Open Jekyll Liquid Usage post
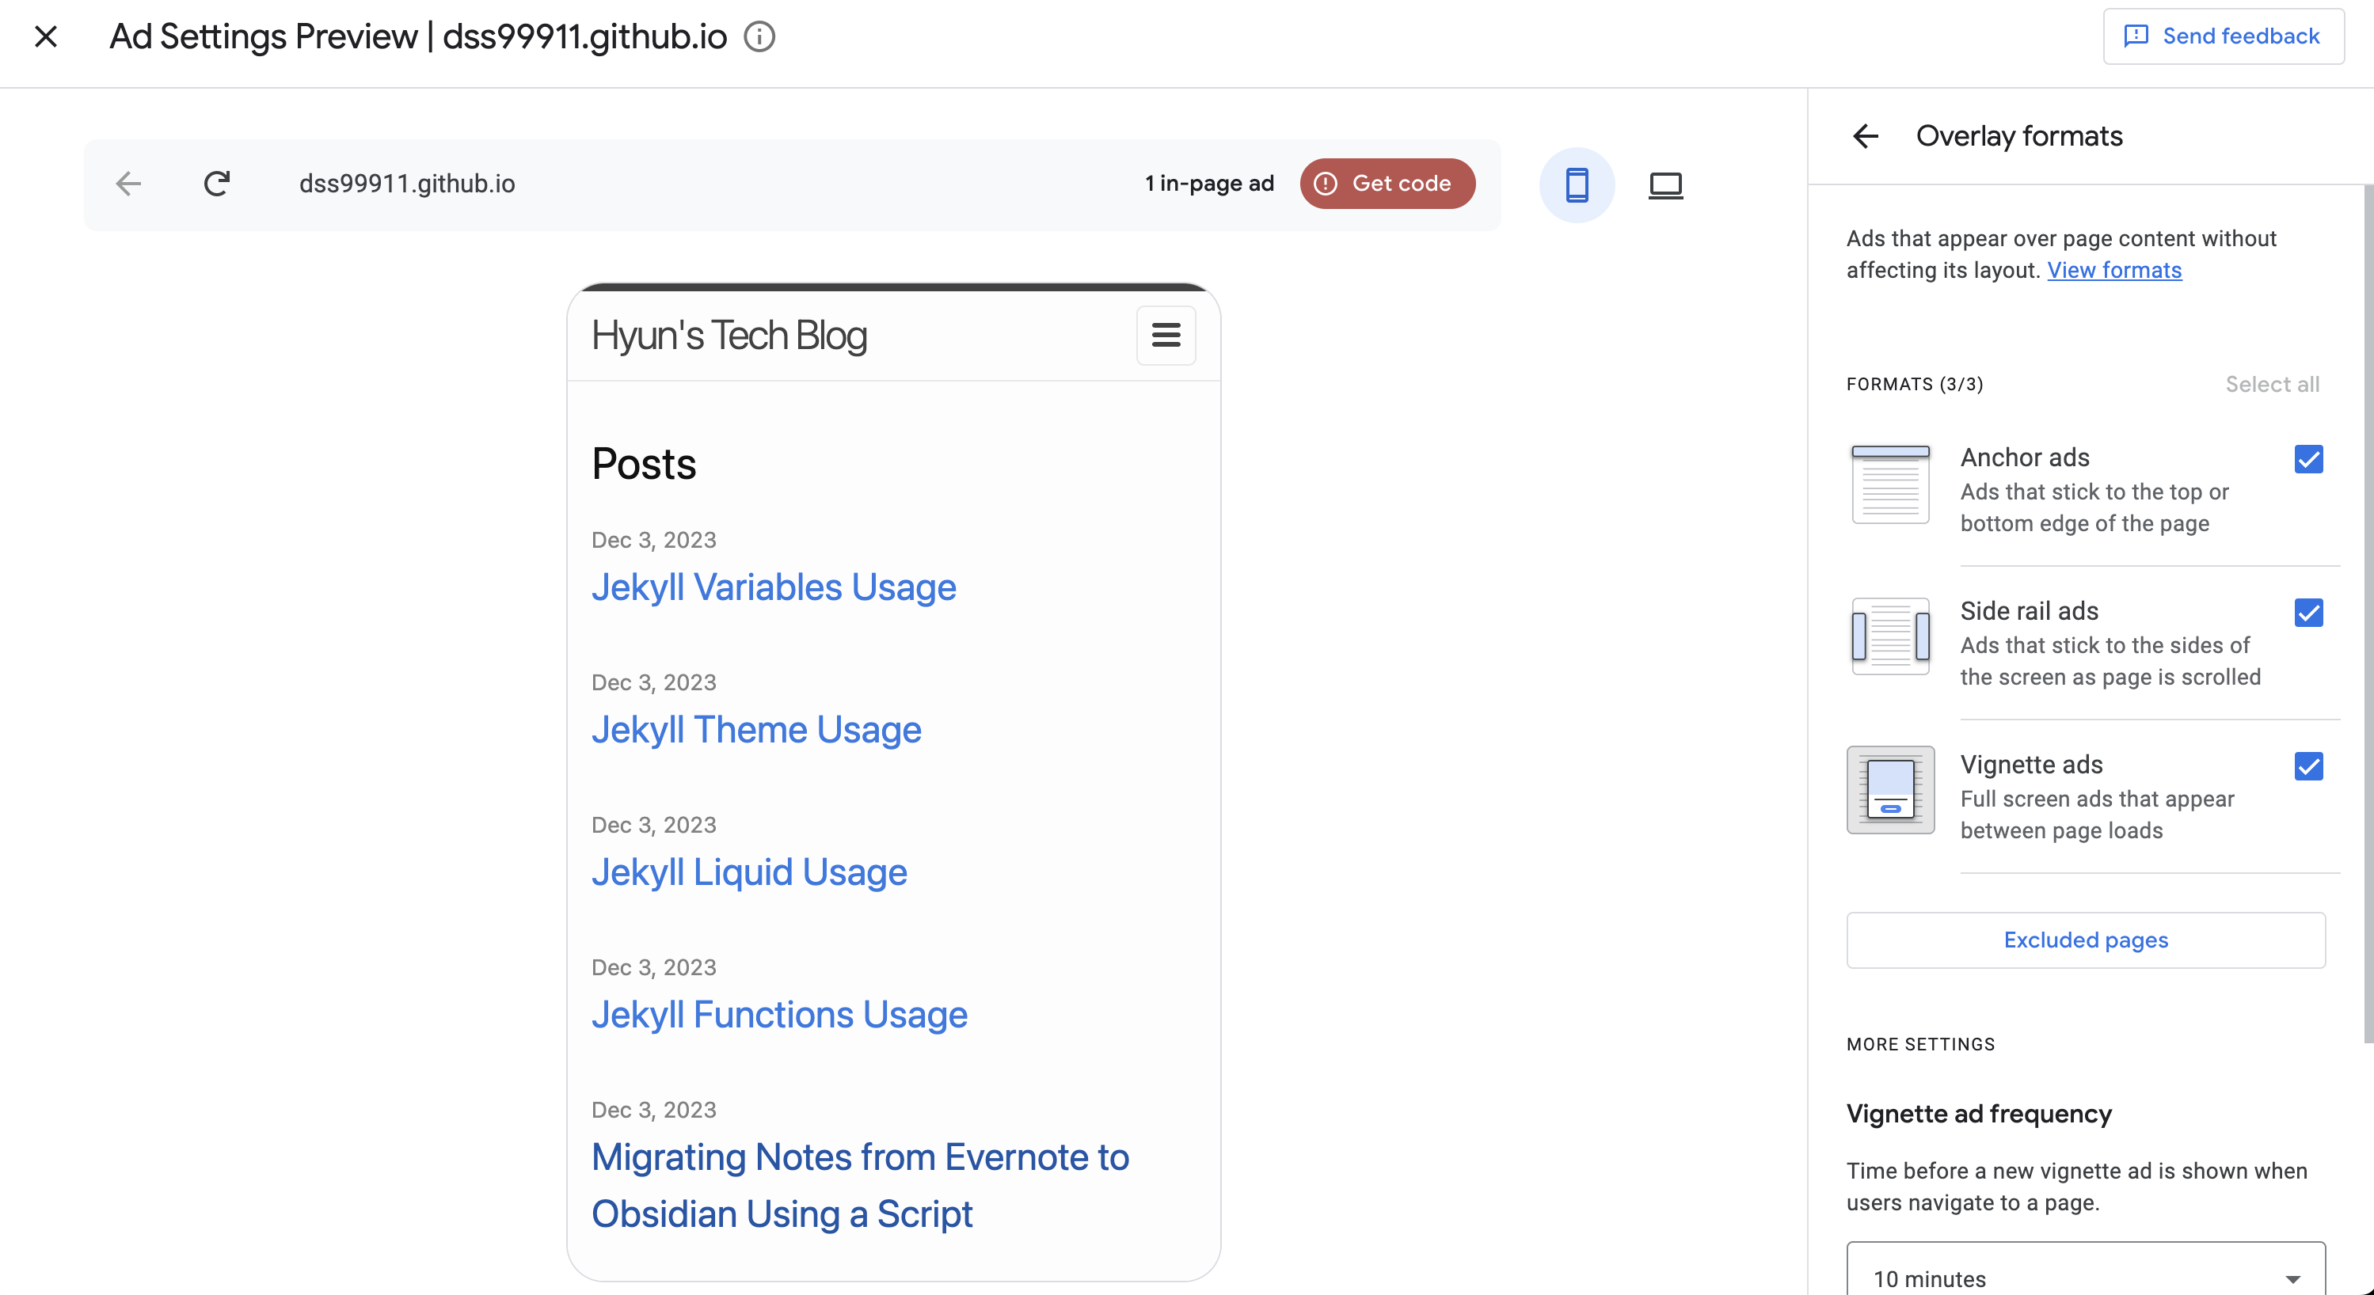Viewport: 2374px width, 1295px height. tap(748, 872)
